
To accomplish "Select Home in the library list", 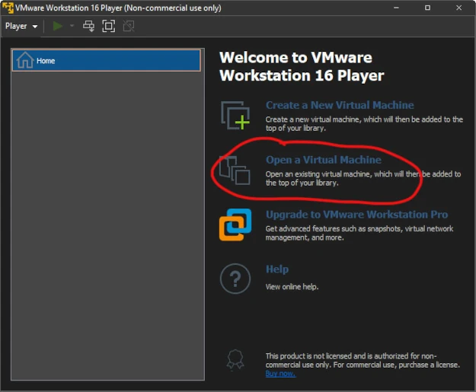I will pyautogui.click(x=106, y=61).
